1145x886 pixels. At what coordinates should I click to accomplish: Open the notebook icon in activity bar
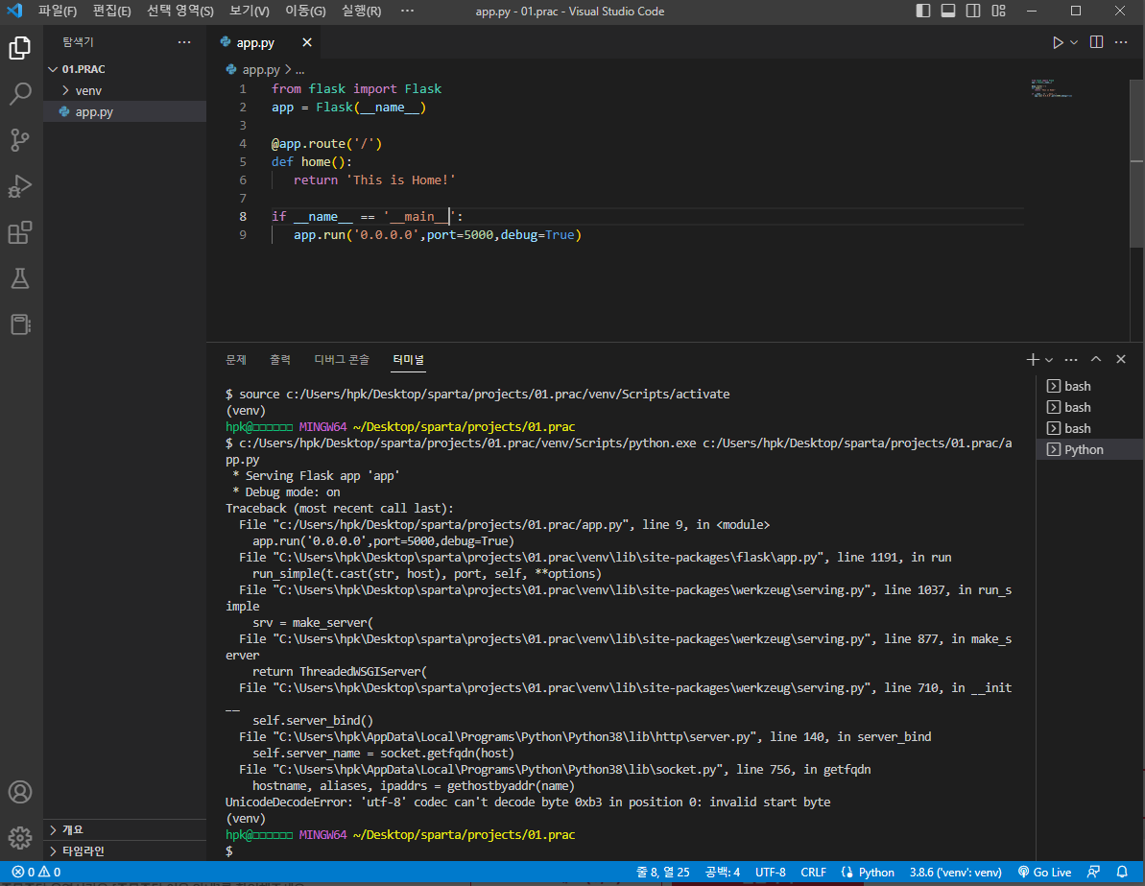(20, 324)
